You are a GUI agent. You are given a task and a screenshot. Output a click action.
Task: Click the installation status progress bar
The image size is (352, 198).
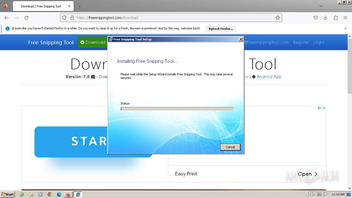pos(177,109)
